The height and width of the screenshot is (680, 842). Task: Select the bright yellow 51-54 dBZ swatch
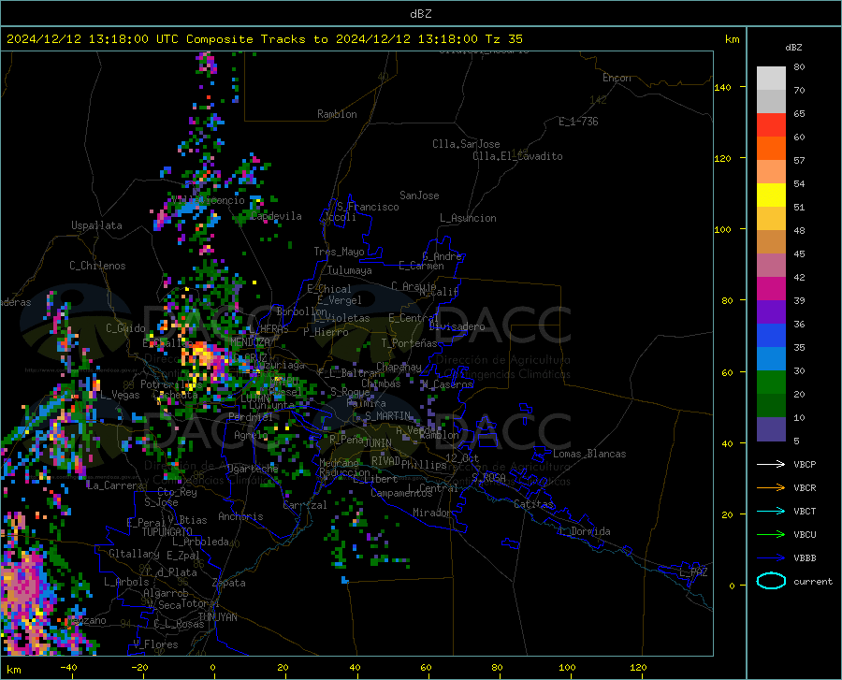pos(771,195)
